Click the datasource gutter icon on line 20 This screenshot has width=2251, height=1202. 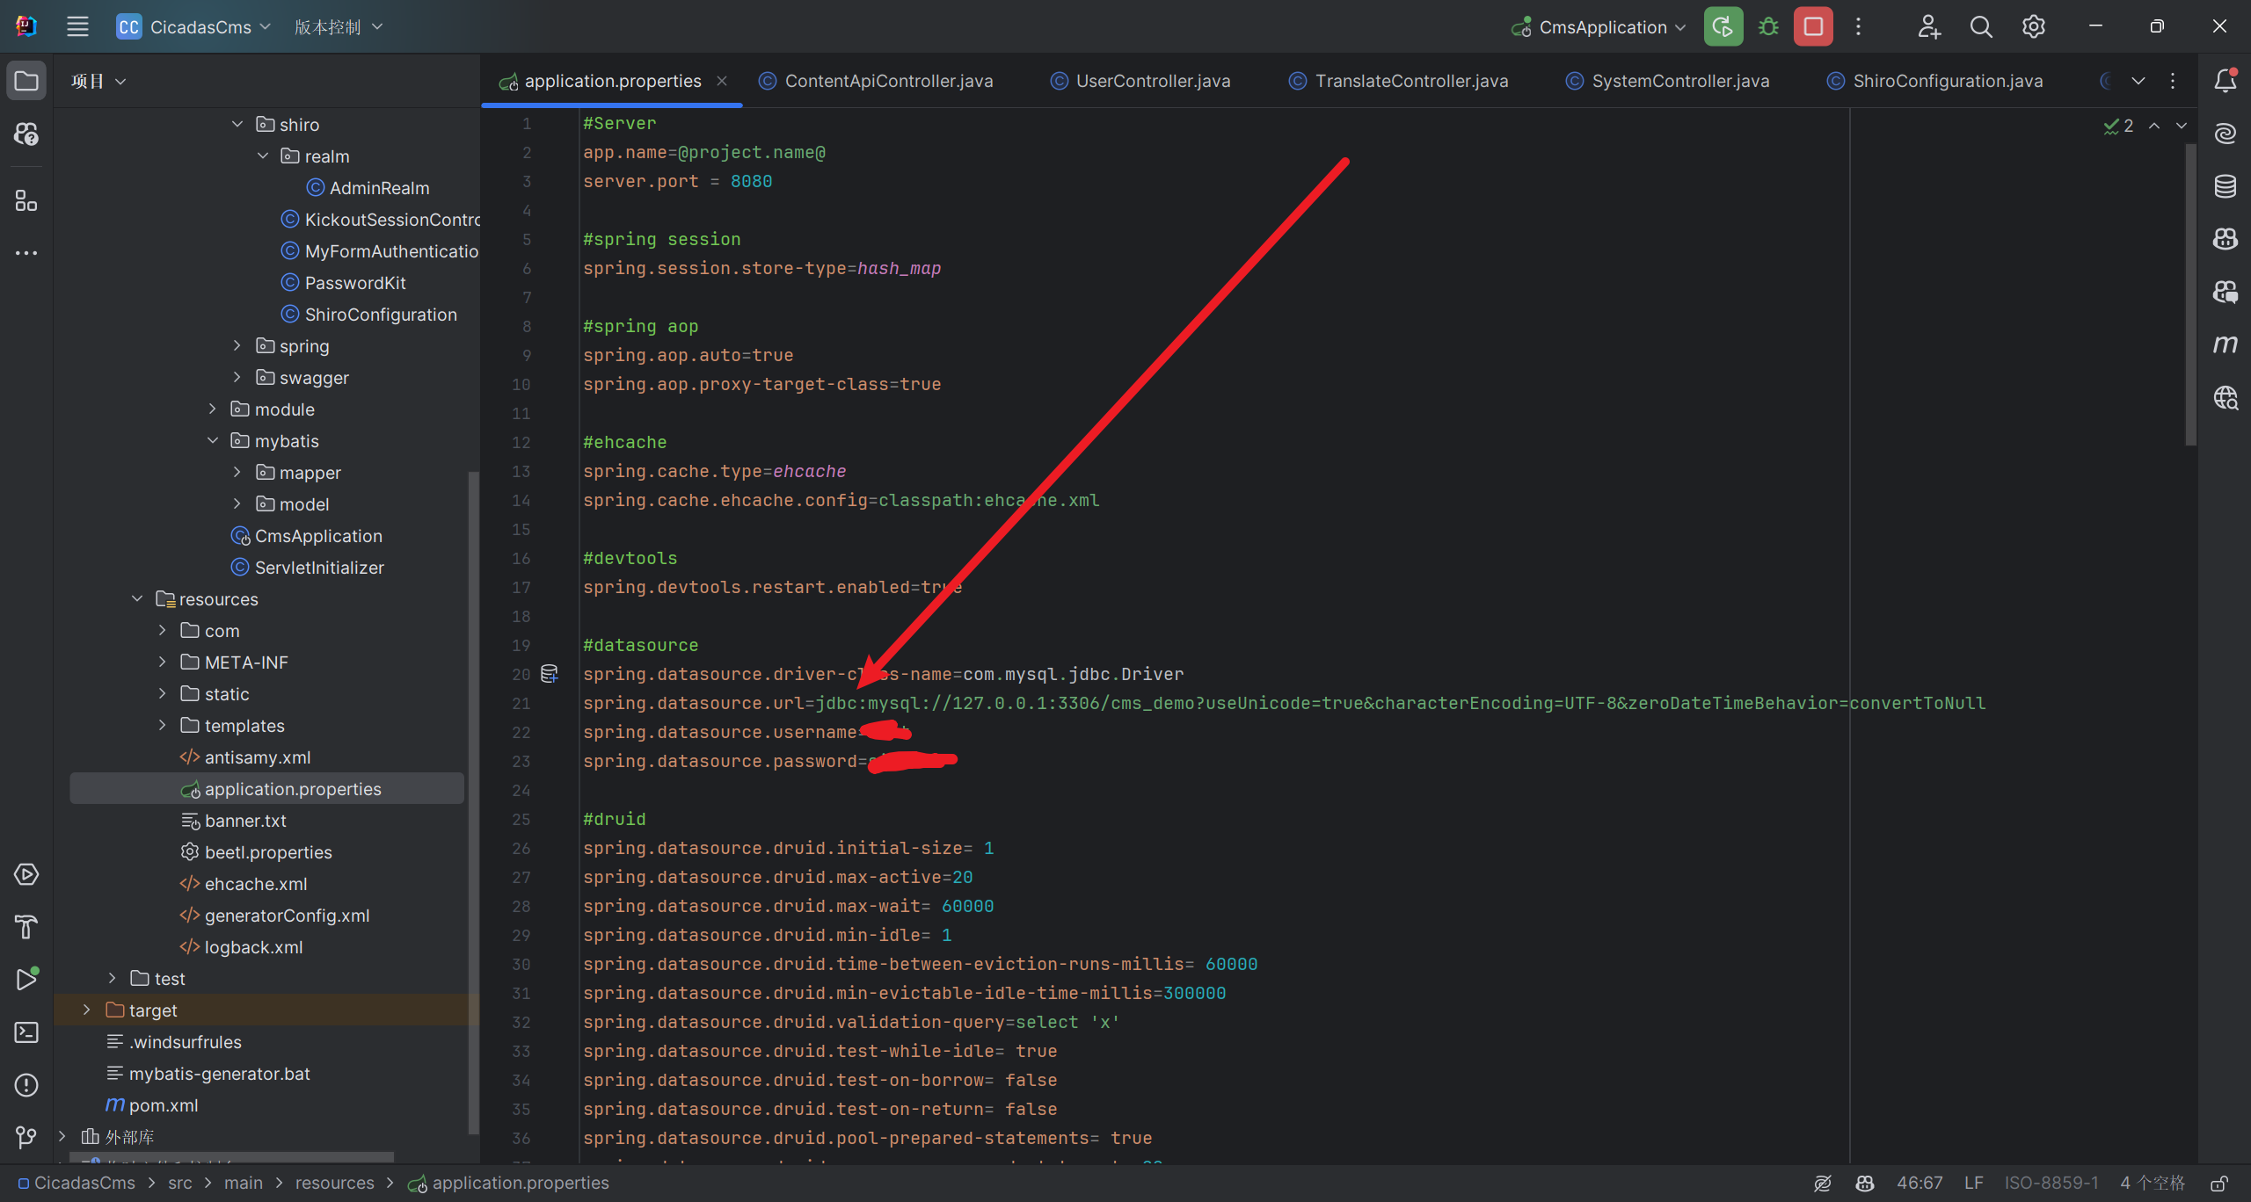point(550,674)
